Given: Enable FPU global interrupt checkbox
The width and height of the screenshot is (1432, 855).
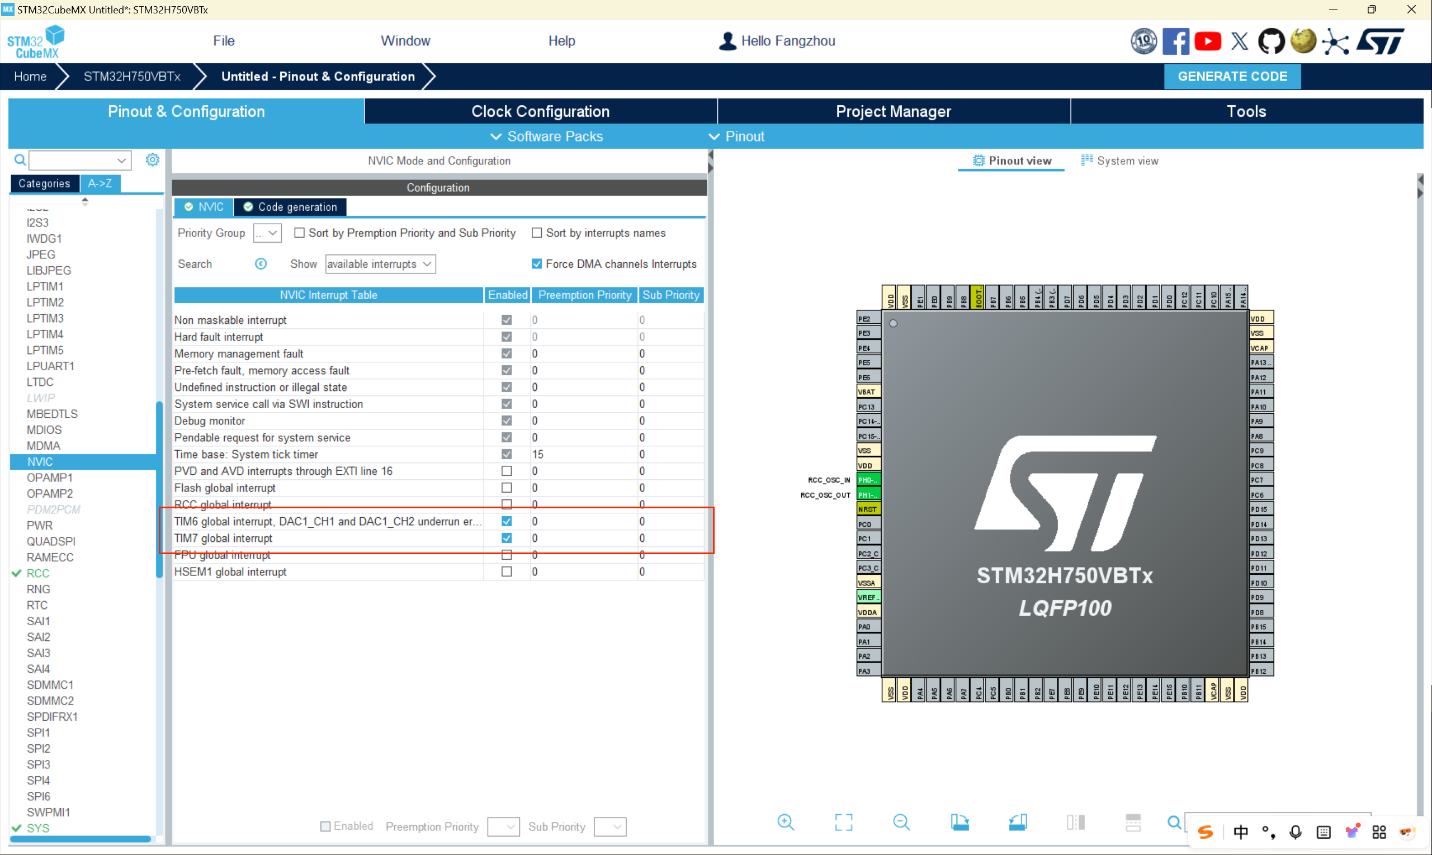Looking at the screenshot, I should pos(507,555).
